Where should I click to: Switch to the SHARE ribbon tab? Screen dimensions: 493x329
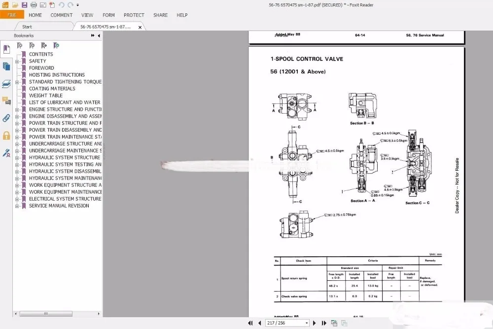tap(160, 15)
